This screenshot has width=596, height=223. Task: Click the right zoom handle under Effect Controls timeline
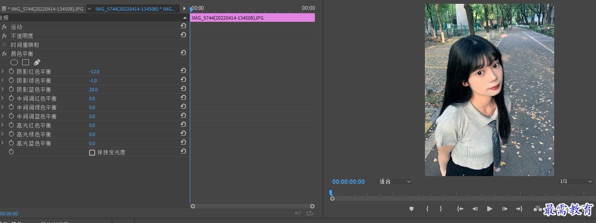[312, 206]
